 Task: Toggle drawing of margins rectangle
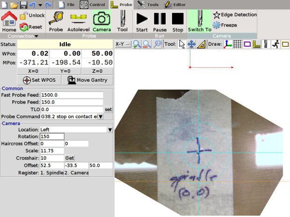(x=247, y=44)
